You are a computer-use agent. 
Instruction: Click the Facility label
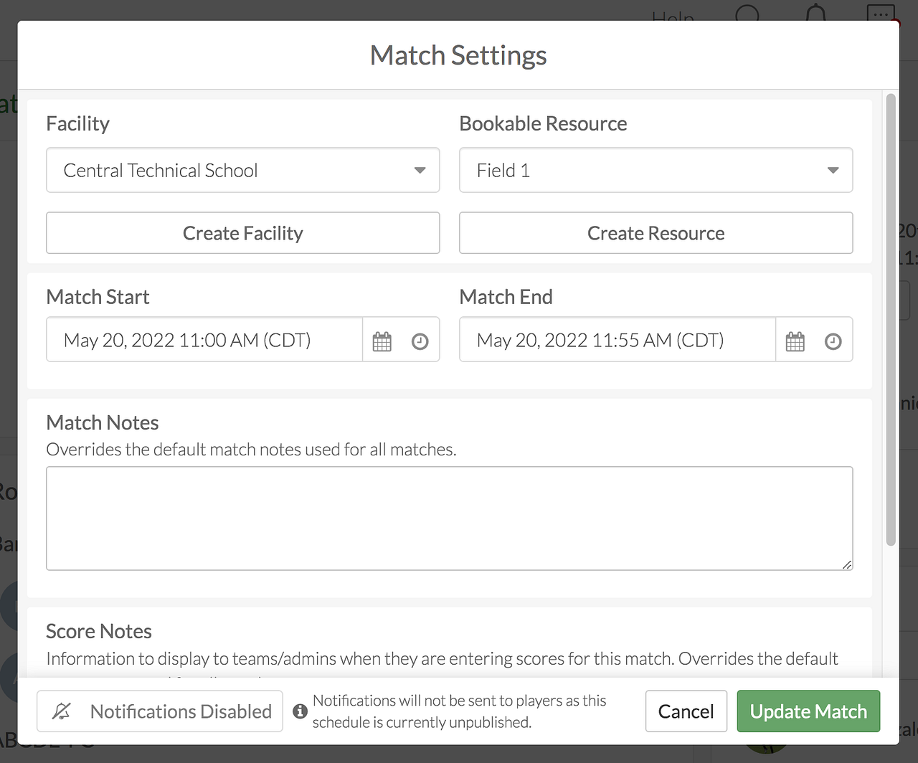click(78, 123)
